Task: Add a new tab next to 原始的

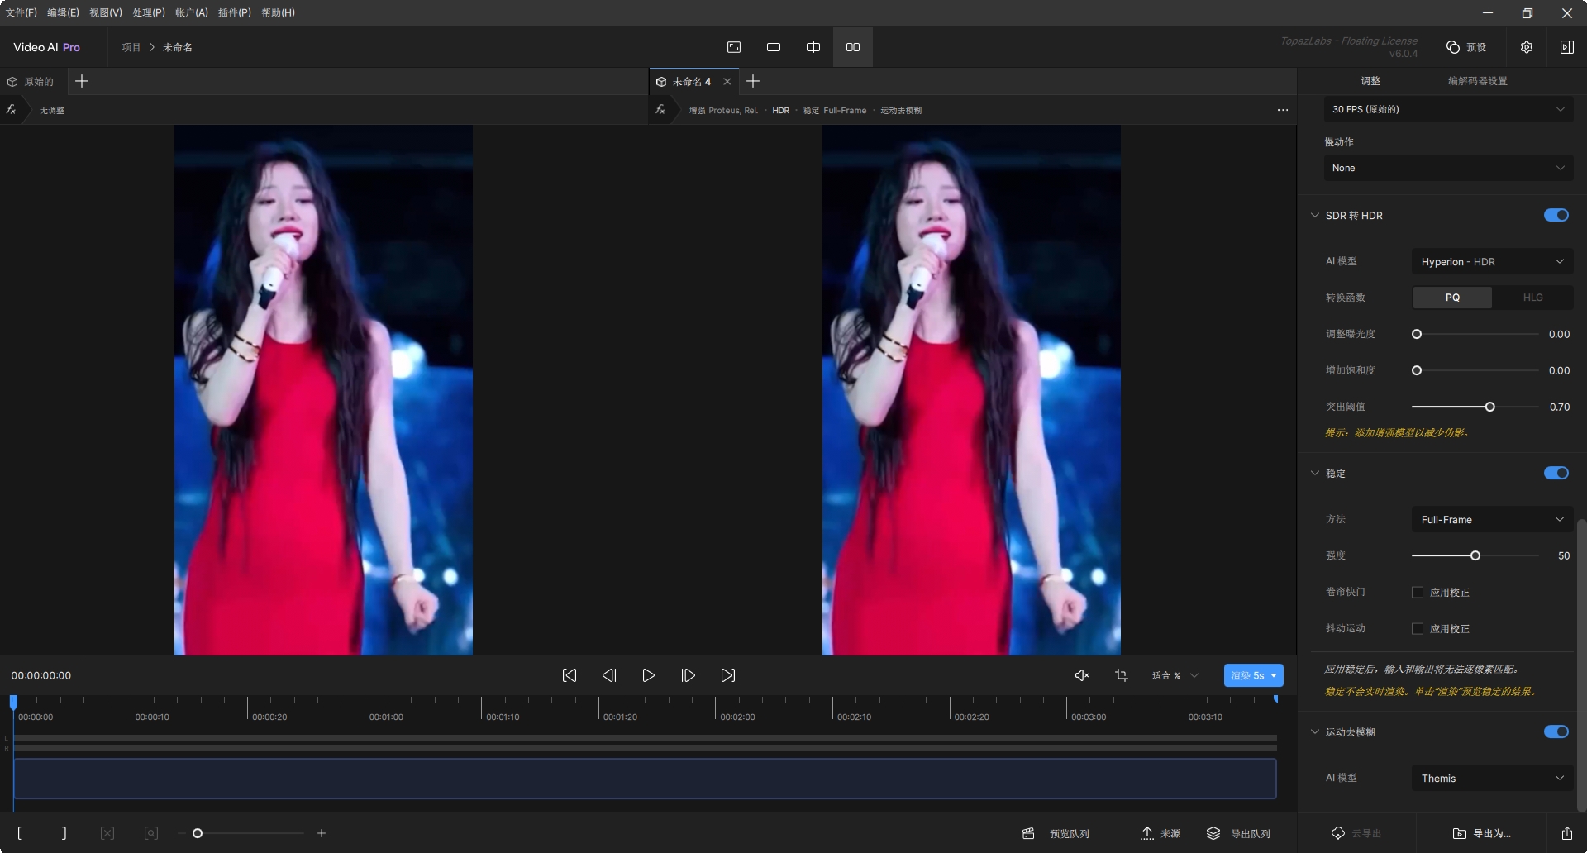Action: click(x=82, y=81)
